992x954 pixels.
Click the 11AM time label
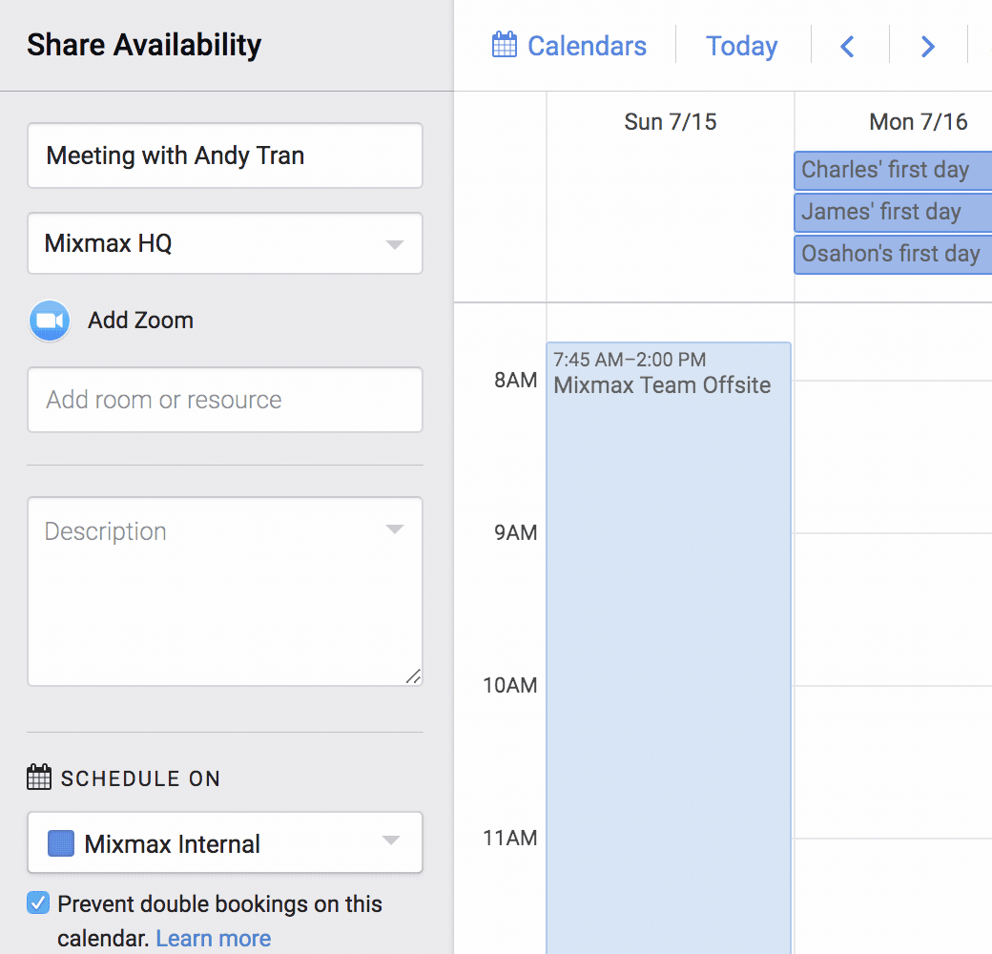510,838
